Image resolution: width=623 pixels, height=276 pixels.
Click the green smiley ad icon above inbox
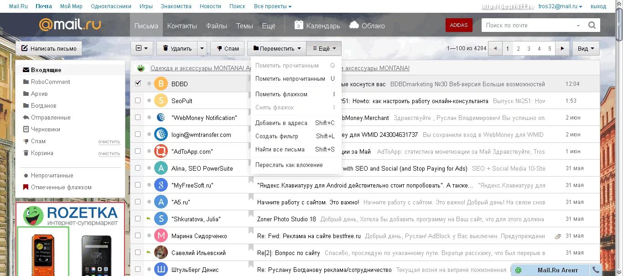(x=141, y=68)
